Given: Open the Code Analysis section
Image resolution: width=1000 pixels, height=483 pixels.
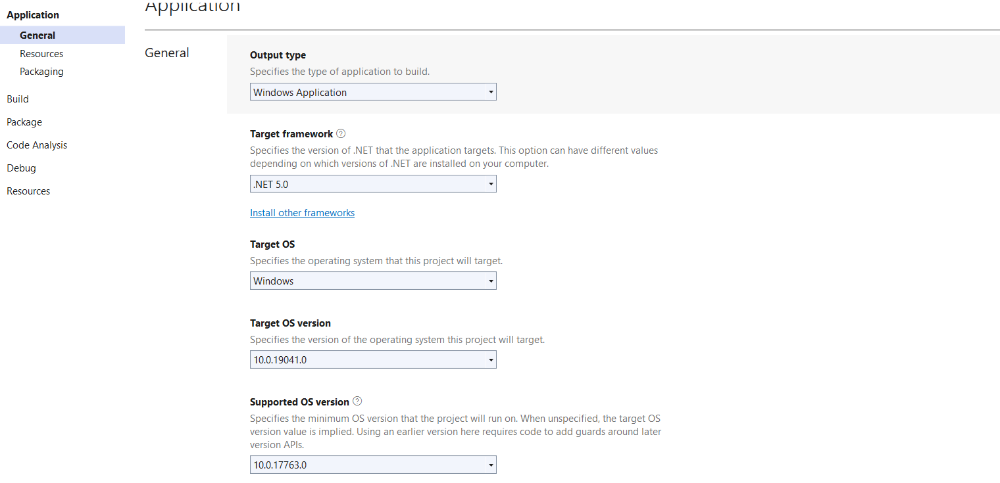Looking at the screenshot, I should [x=36, y=145].
